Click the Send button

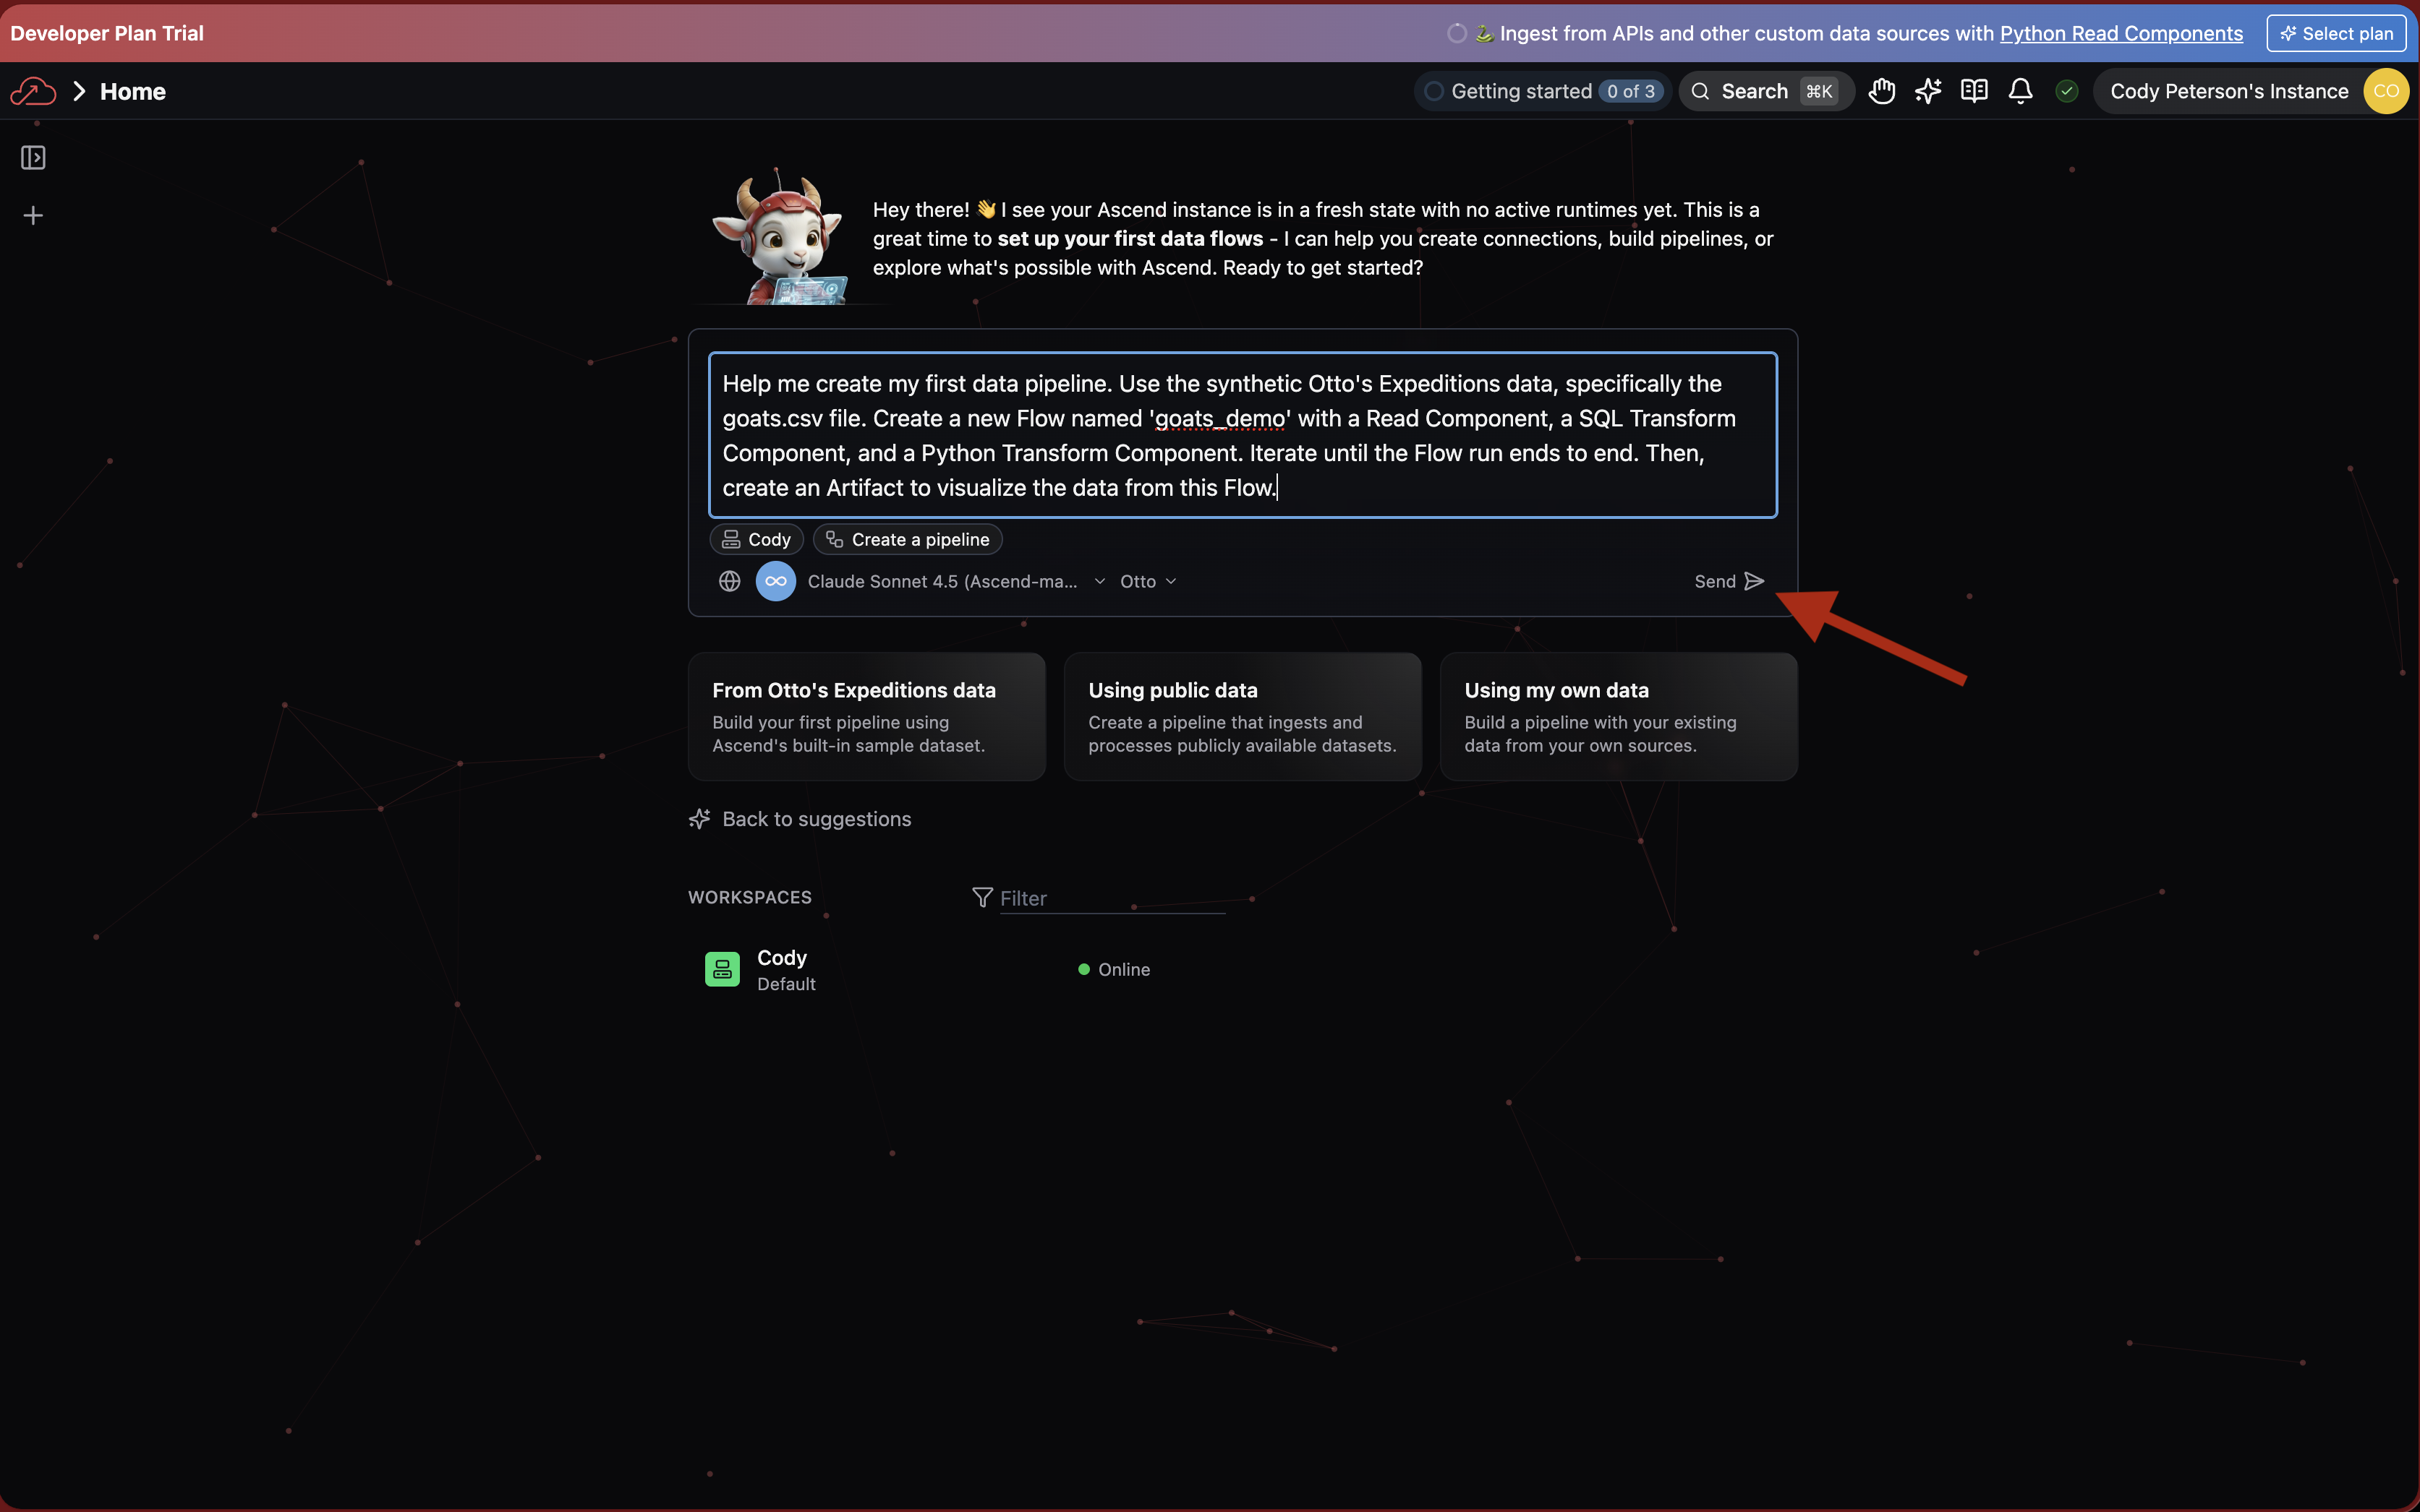click(1729, 581)
